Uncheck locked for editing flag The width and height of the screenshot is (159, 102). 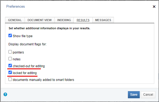10,72
